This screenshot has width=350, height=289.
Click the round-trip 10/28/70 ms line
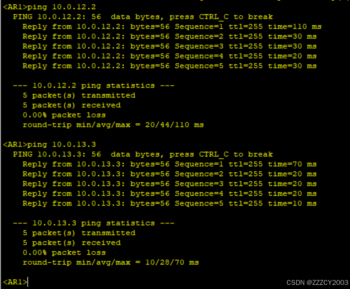coord(110,262)
